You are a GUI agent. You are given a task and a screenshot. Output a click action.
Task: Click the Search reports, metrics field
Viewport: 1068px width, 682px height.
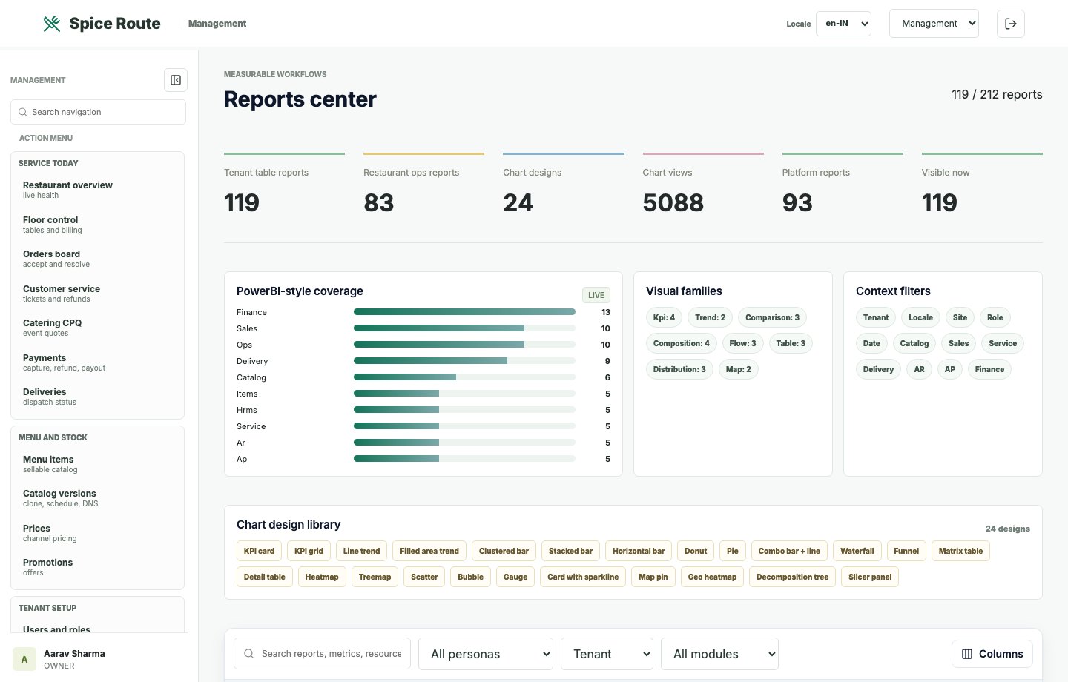322,654
